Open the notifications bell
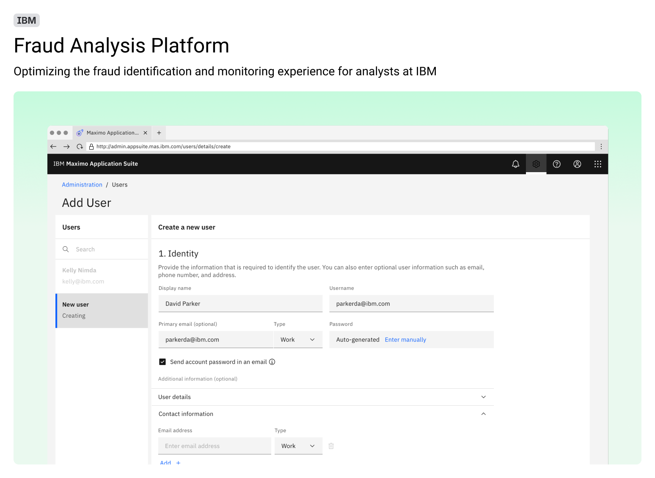This screenshot has width=655, height=478. 515,164
